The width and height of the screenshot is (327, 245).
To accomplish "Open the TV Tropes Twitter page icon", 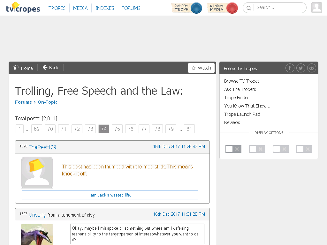I will [300, 68].
